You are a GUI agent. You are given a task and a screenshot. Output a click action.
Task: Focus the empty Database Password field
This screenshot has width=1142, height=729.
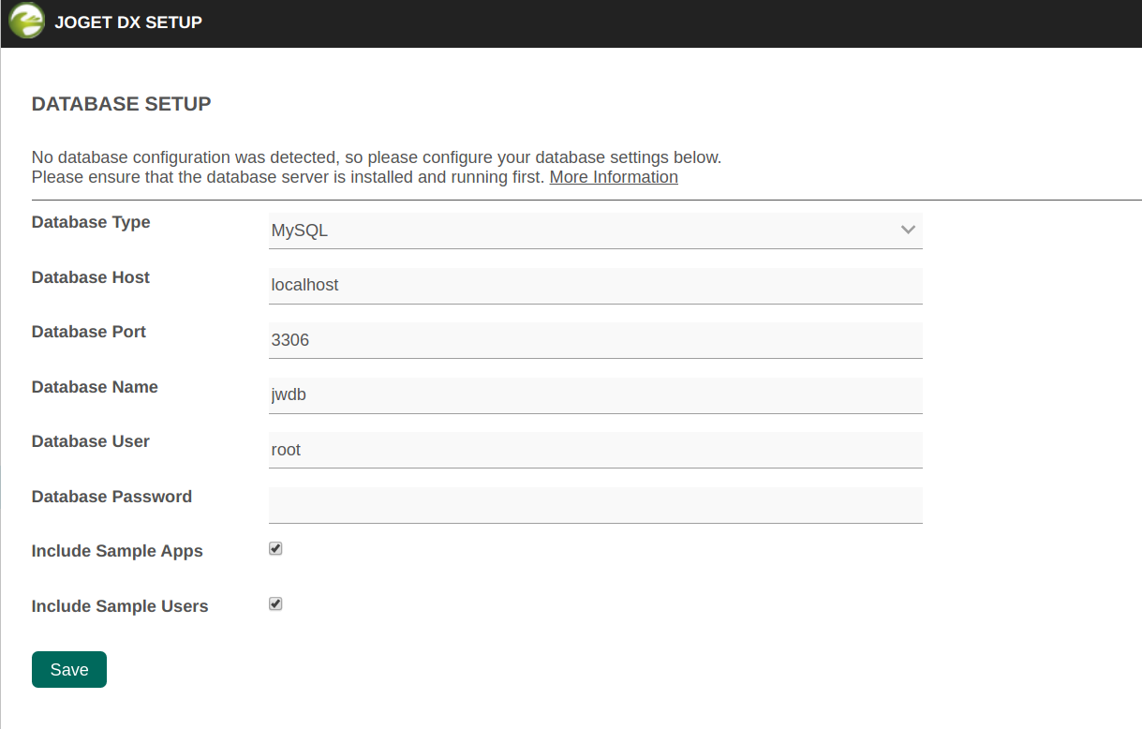[x=595, y=504]
